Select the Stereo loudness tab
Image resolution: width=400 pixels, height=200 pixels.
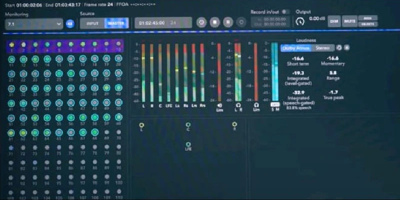point(322,48)
